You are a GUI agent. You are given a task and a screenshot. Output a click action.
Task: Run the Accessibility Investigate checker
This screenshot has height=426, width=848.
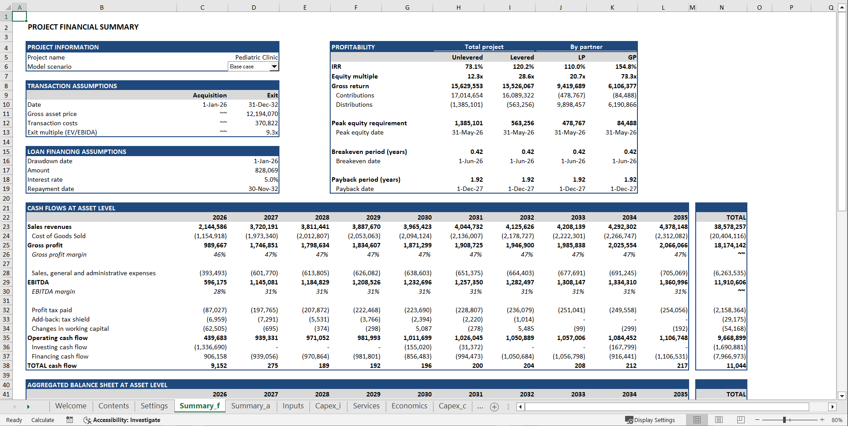(122, 420)
